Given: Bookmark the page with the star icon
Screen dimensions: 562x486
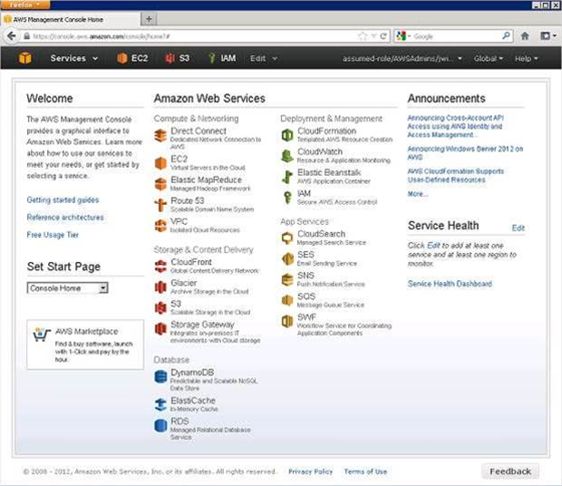Looking at the screenshot, I should [363, 36].
